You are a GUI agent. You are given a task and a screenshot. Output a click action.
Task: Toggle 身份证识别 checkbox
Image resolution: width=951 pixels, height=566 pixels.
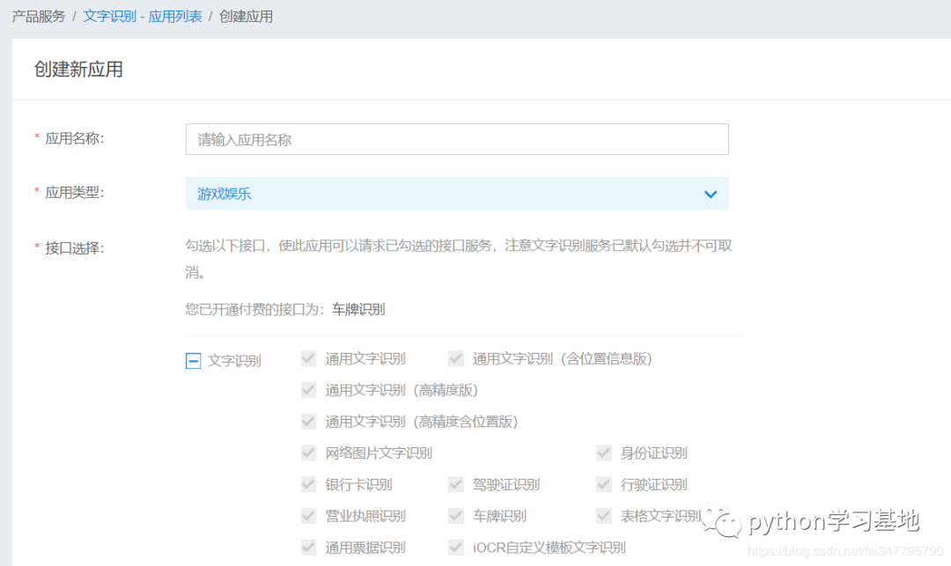pos(604,453)
